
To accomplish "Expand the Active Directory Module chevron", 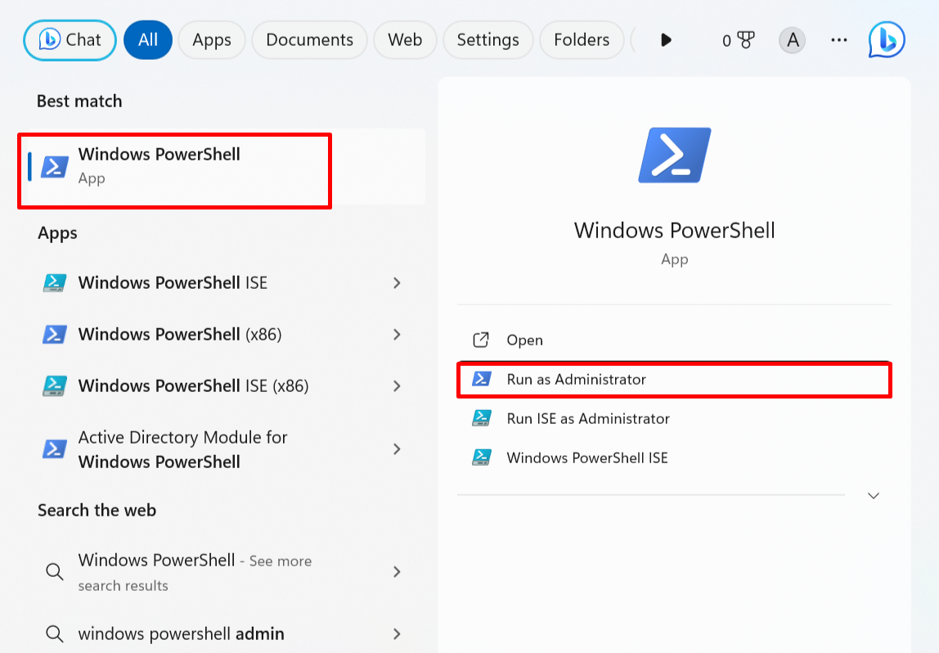I will click(x=397, y=449).
